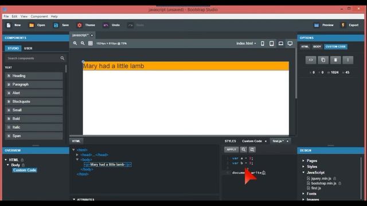367x206 pixels.
Task: Open the Help menu
Action: [54, 17]
